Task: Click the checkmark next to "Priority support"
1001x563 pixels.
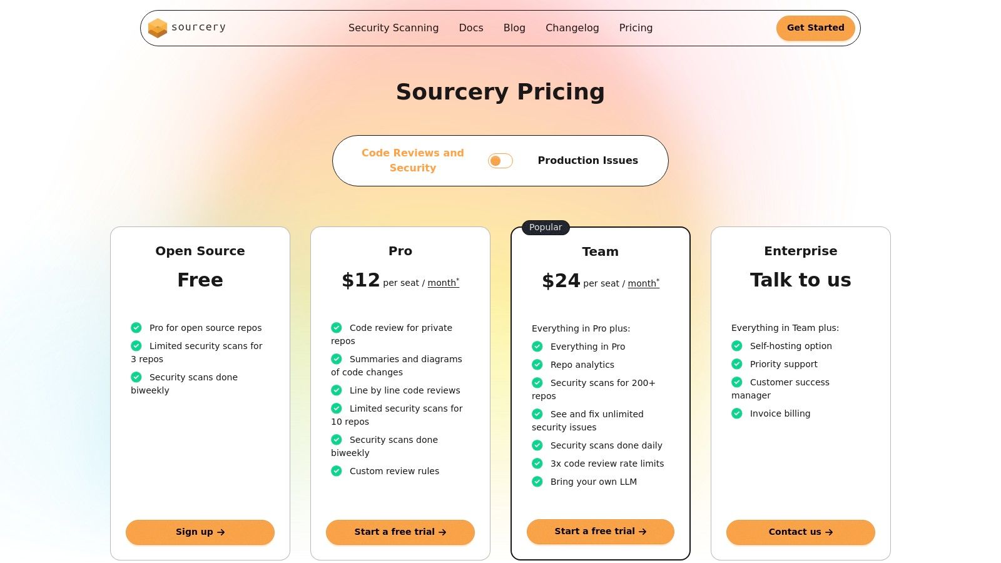Action: coord(737,363)
